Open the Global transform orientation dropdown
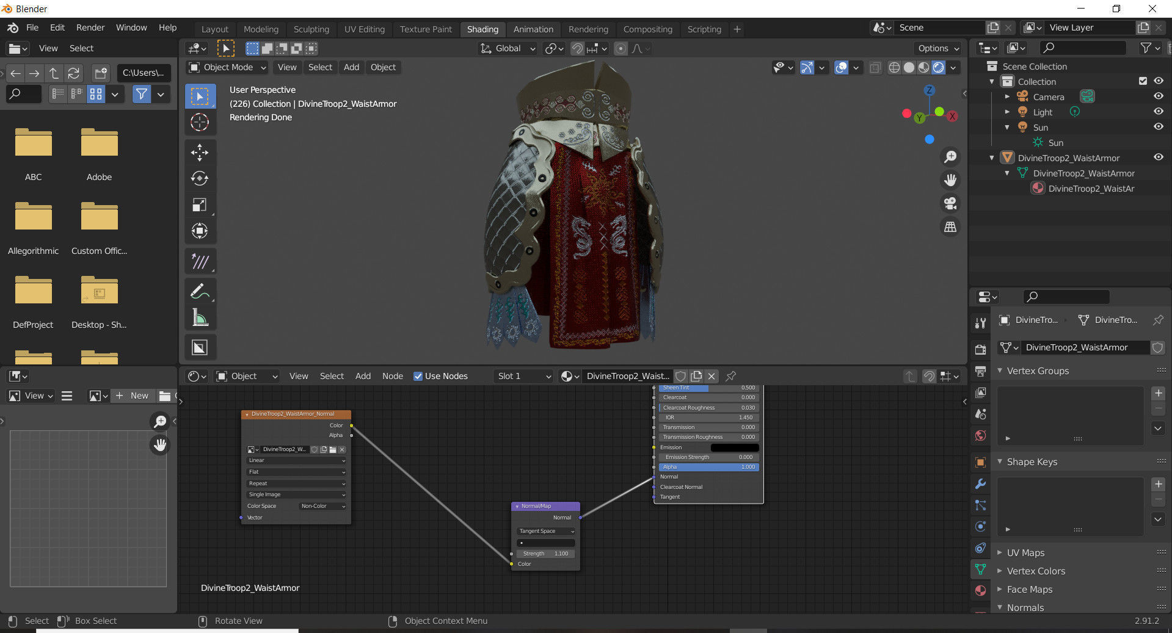This screenshot has width=1172, height=633. point(508,48)
